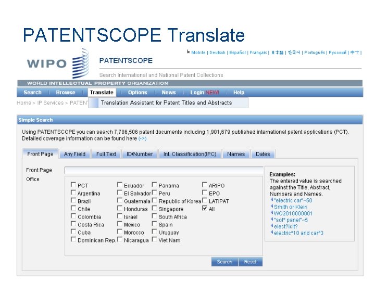This screenshot has width=375, height=281.
Task: Click the Front Page search input field
Action: click(164, 170)
